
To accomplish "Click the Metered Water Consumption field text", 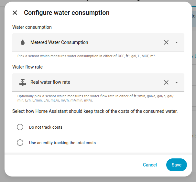I will click(59, 42).
